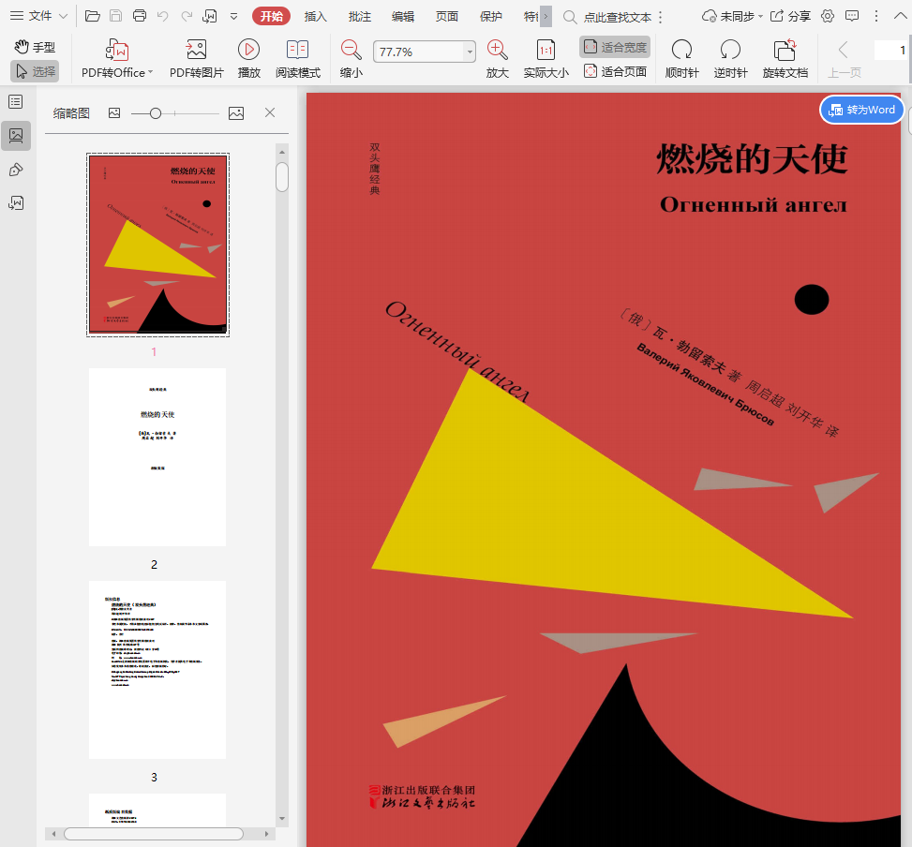Viewport: 912px width, 847px height.
Task: Open the zoom percentage dropdown
Action: 470,52
